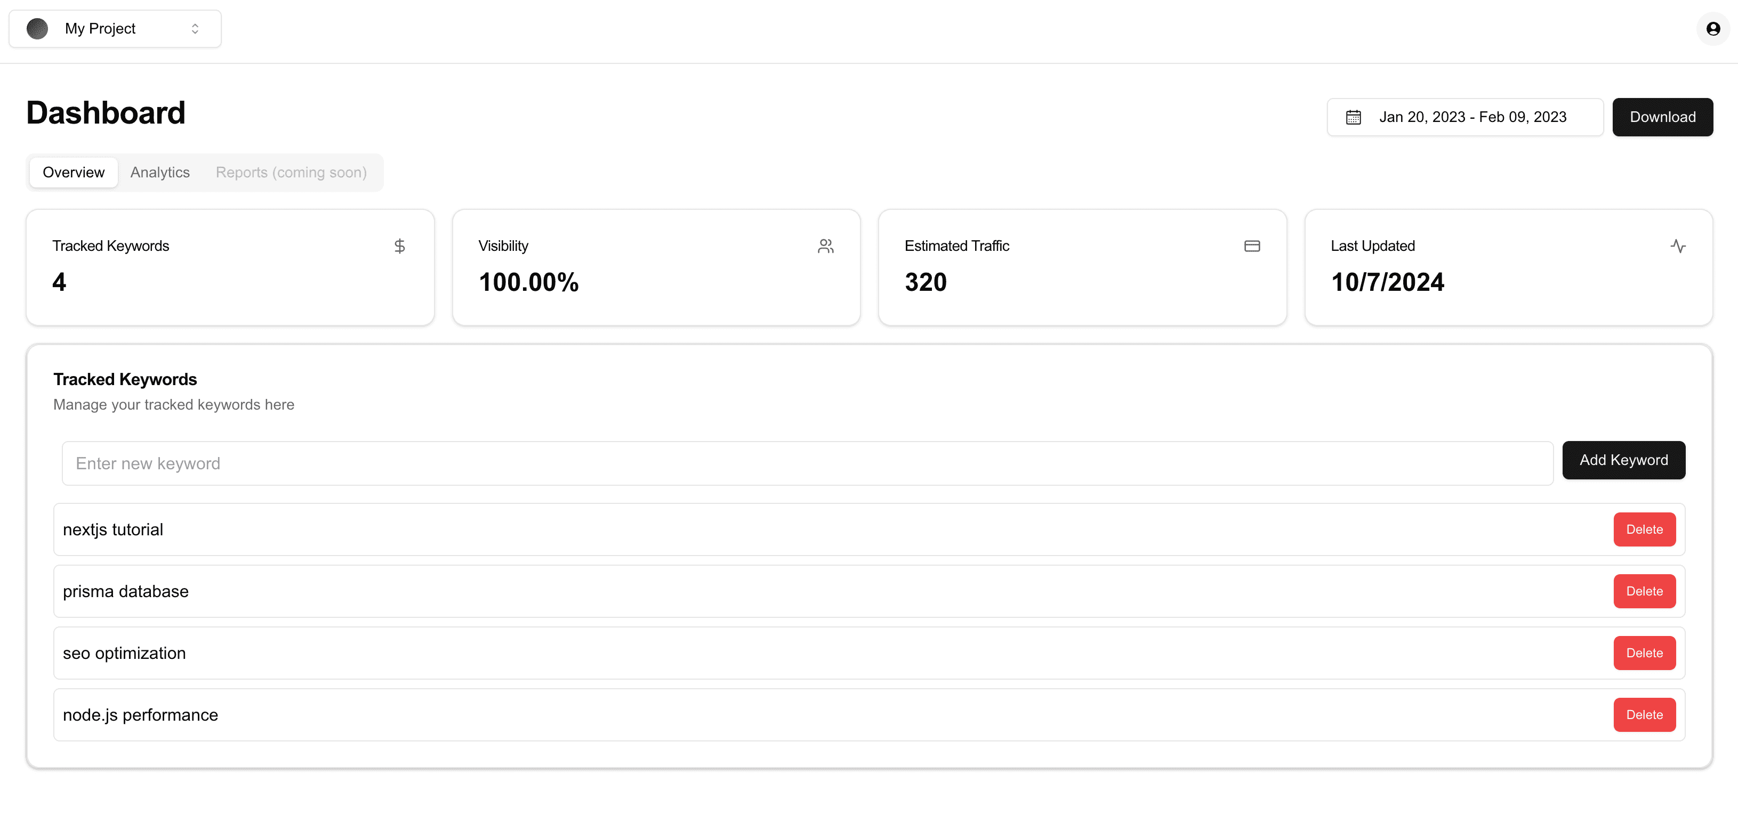
Task: Click the users icon in Visibility card
Action: [x=826, y=246]
